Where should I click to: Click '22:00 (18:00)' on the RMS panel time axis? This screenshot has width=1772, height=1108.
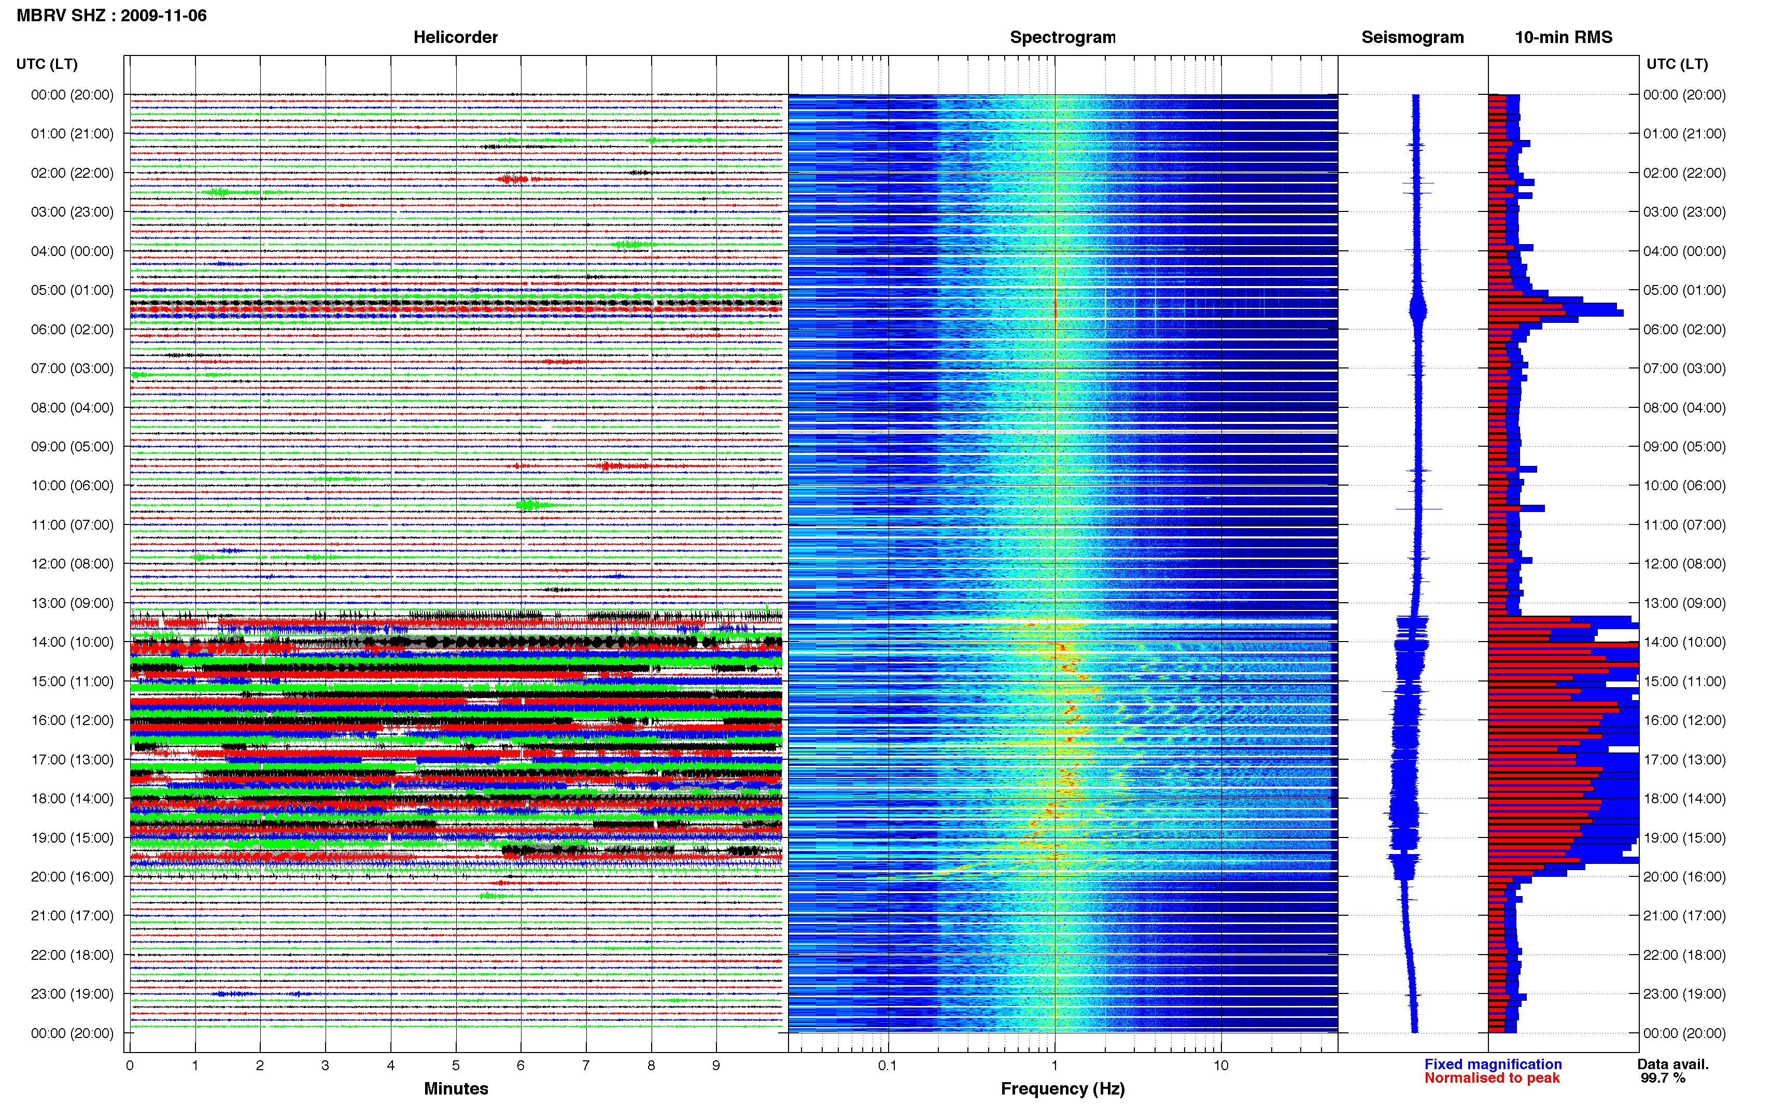click(1684, 955)
